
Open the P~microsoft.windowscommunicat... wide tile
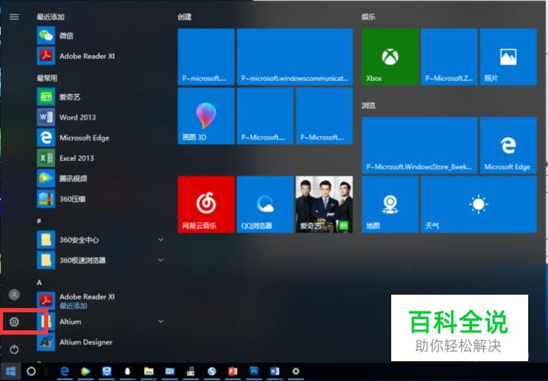click(x=295, y=57)
